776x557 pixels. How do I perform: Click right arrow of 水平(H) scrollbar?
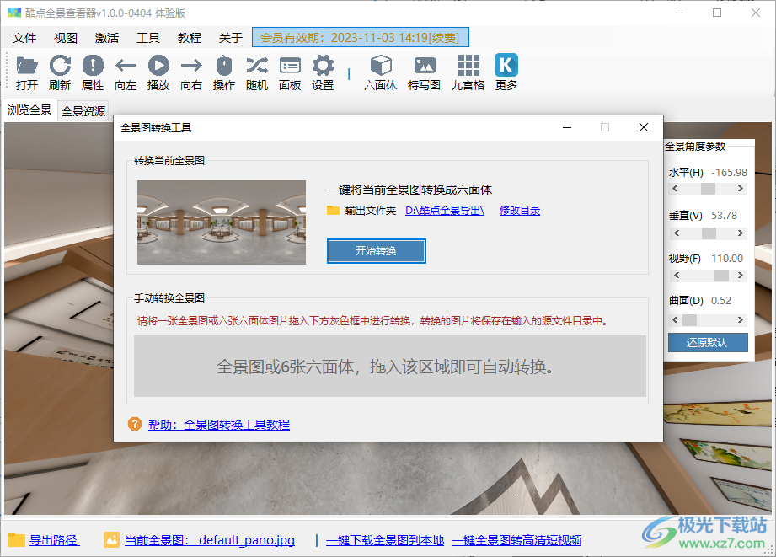tap(741, 189)
